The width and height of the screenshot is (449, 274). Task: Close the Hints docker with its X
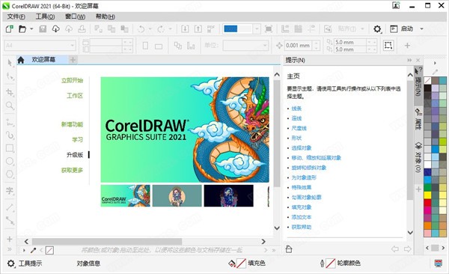pyautogui.click(x=418, y=60)
